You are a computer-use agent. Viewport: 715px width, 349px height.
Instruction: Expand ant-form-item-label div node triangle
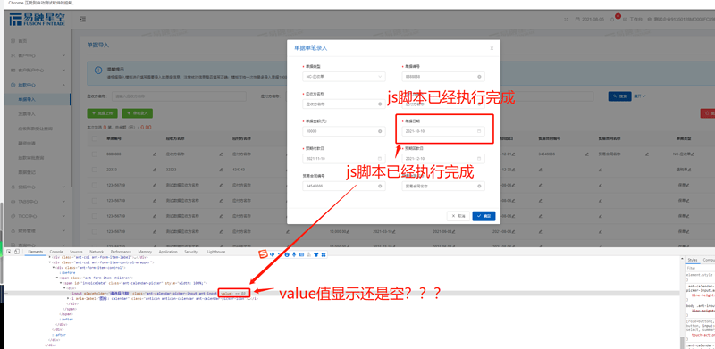pos(50,257)
